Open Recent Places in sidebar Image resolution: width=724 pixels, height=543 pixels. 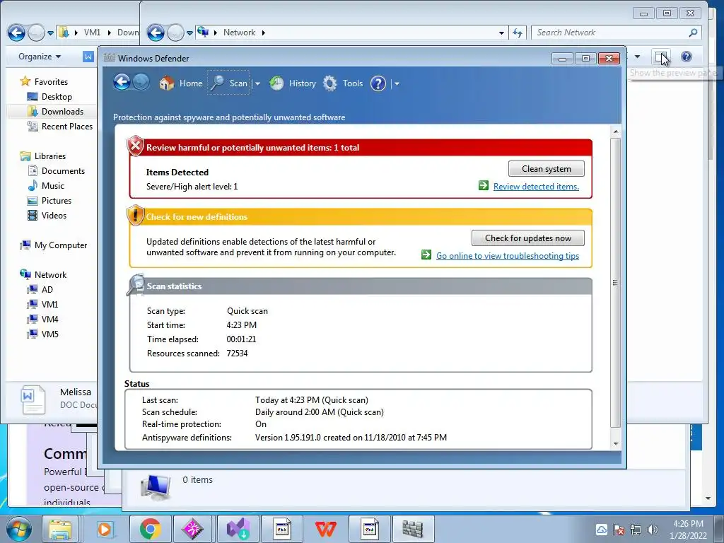pos(67,126)
